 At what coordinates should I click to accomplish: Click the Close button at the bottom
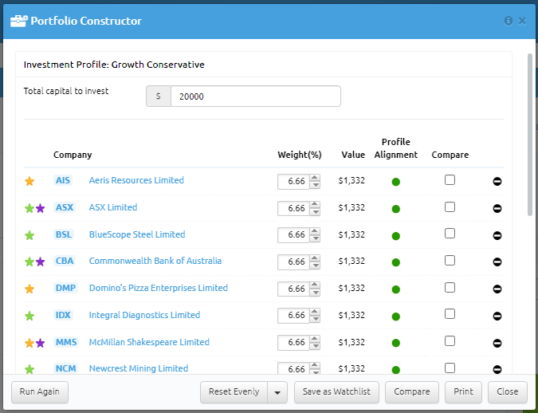(508, 392)
